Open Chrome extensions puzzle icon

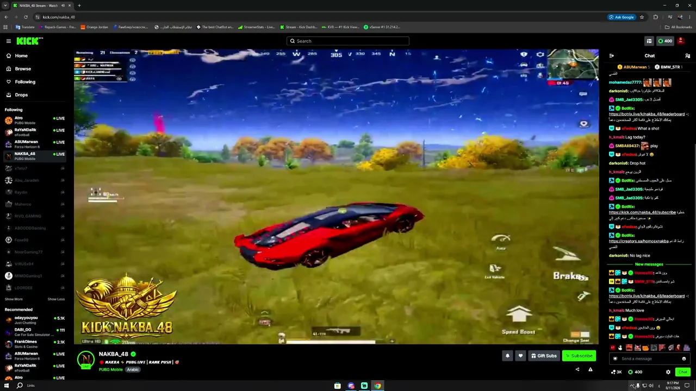(655, 17)
